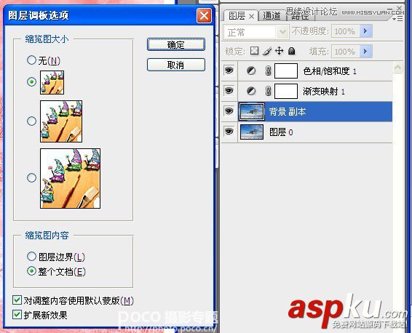This screenshot has width=412, height=333.
Task: Click the 渐变映射 1 mask link icon
Action: click(x=268, y=92)
